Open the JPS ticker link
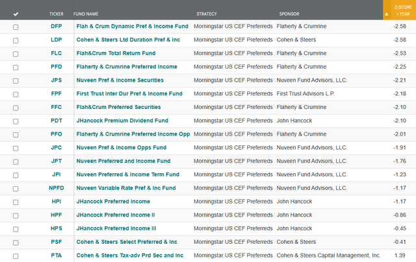This screenshot has width=416, height=262. click(x=57, y=80)
